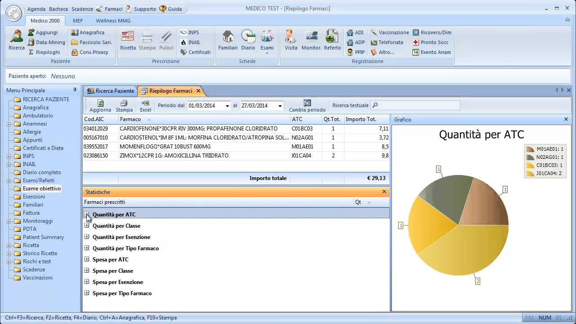Click the M01AE01 legend color swatch
The image size is (576, 324).
click(x=531, y=149)
